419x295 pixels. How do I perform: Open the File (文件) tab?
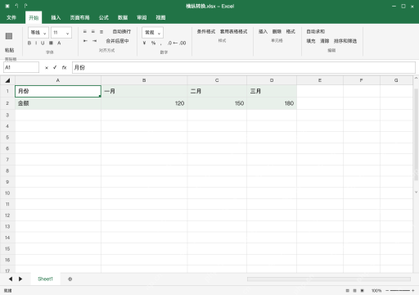(11, 18)
